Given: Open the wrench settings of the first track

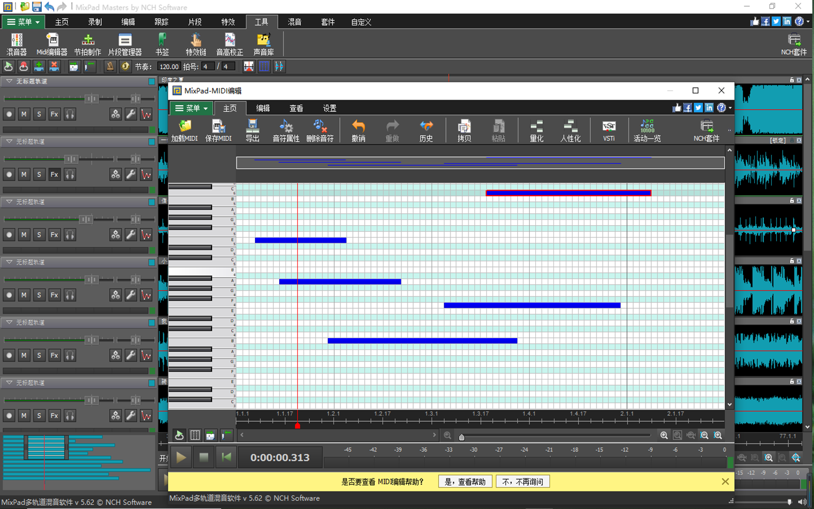Looking at the screenshot, I should [131, 114].
